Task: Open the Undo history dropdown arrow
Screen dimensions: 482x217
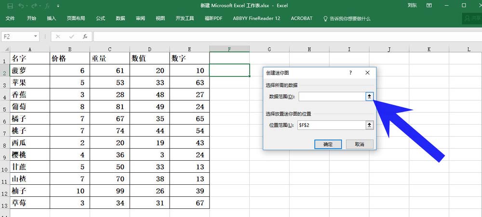Action: click(27, 6)
